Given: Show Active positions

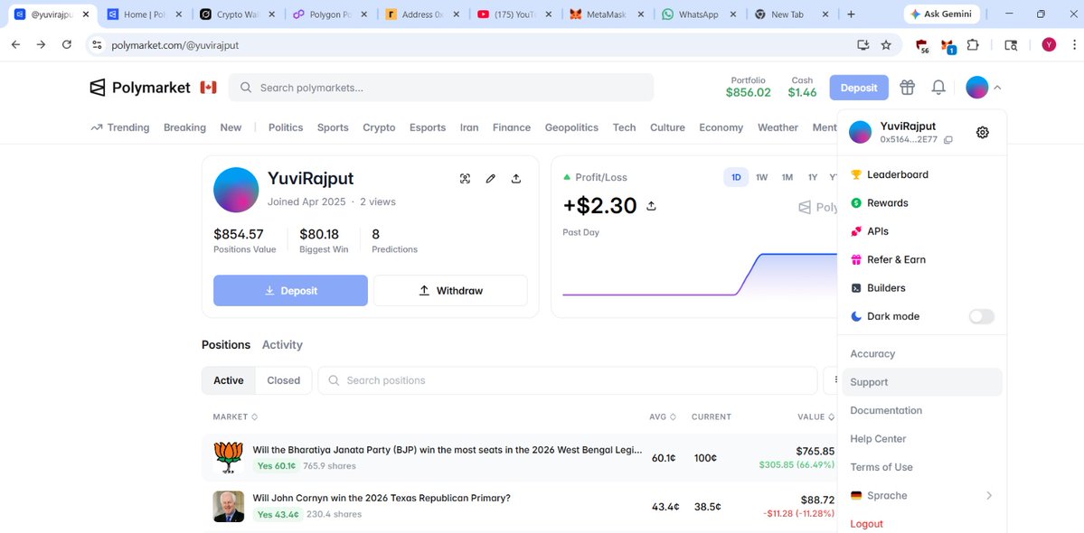Looking at the screenshot, I should [x=228, y=380].
